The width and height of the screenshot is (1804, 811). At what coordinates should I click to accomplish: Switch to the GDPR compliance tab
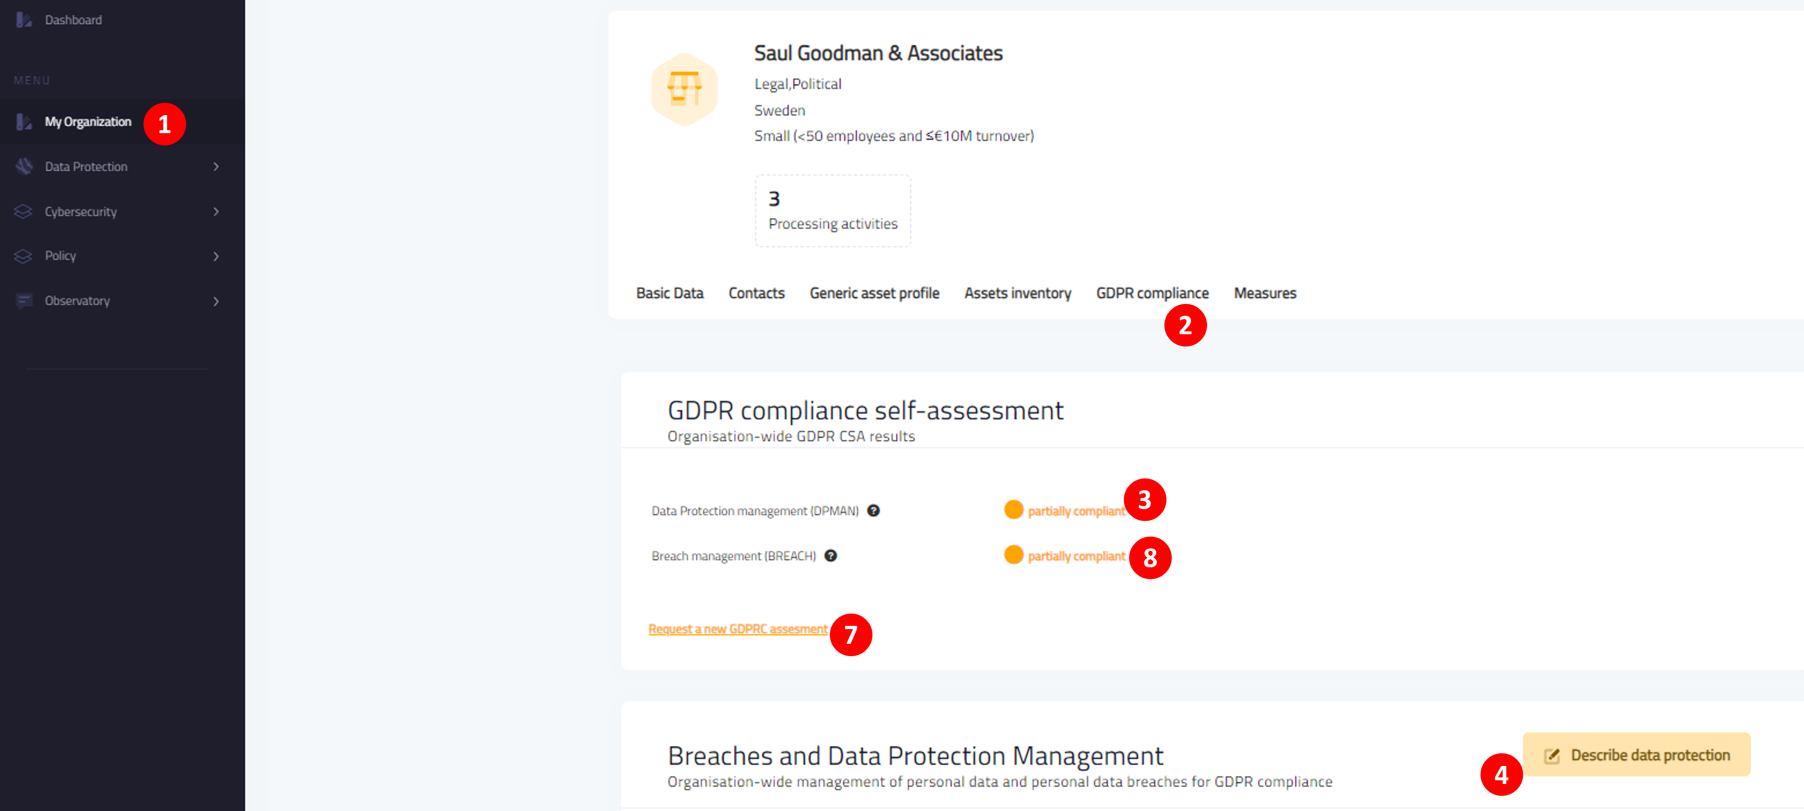click(1152, 293)
